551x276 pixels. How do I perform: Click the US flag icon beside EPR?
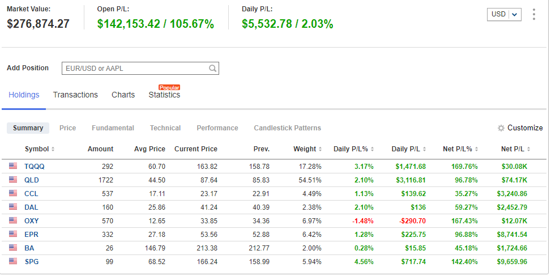click(x=13, y=234)
